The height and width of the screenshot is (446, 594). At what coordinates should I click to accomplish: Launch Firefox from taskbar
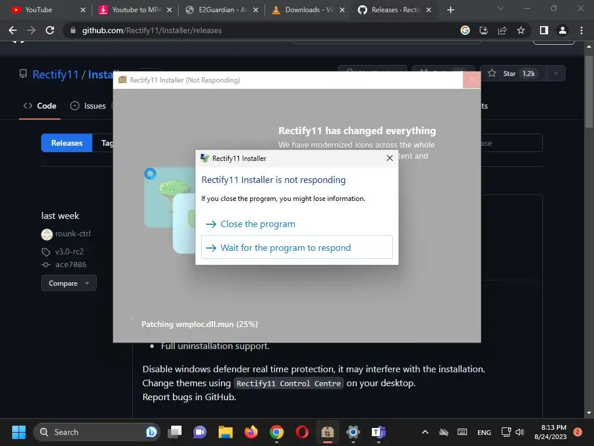click(251, 432)
